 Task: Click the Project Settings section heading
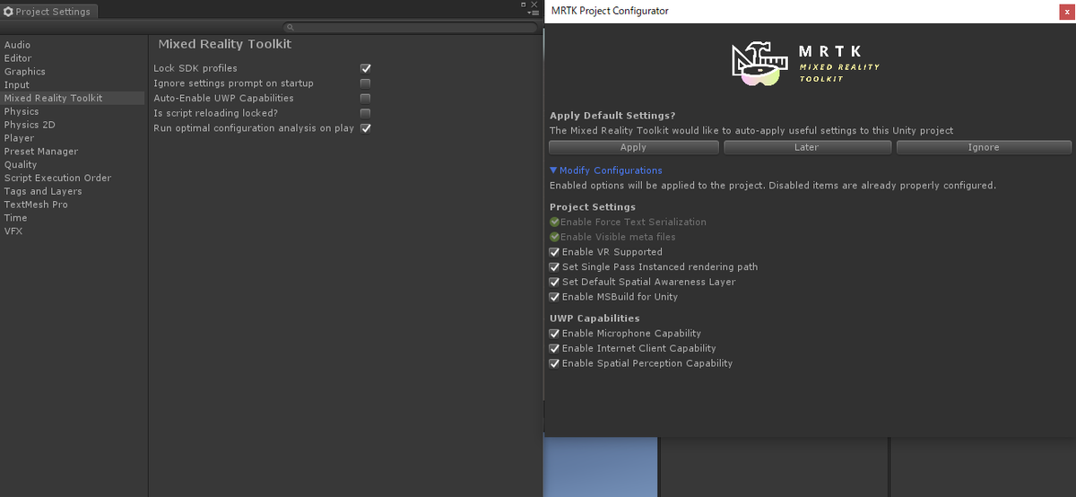[593, 207]
